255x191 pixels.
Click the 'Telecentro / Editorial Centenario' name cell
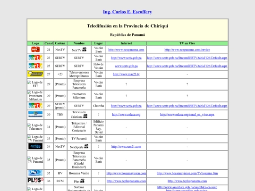79,127
